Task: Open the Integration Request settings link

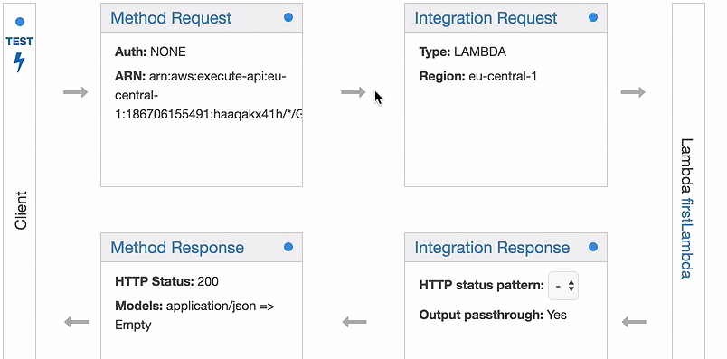Action: (486, 17)
